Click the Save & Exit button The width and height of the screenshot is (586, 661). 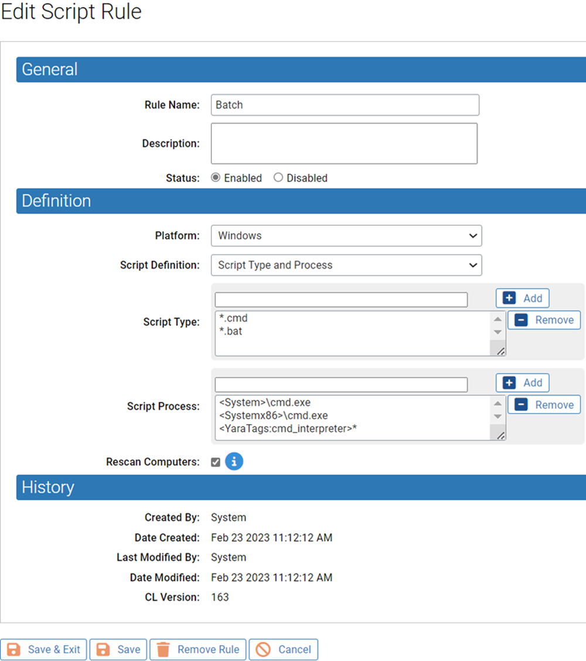coord(43,649)
